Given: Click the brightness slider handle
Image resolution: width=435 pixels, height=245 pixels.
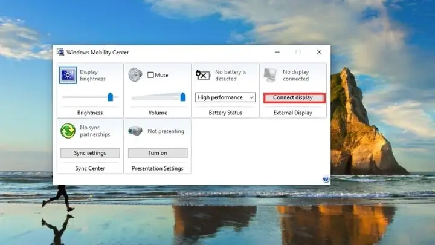Looking at the screenshot, I should tap(111, 97).
